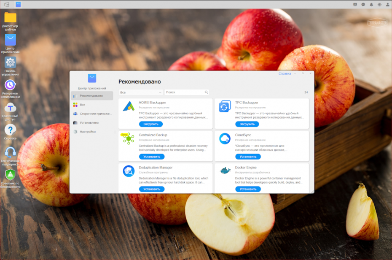392x260 pixels.
Task: Click the CloudSync title text
Action: [243, 135]
